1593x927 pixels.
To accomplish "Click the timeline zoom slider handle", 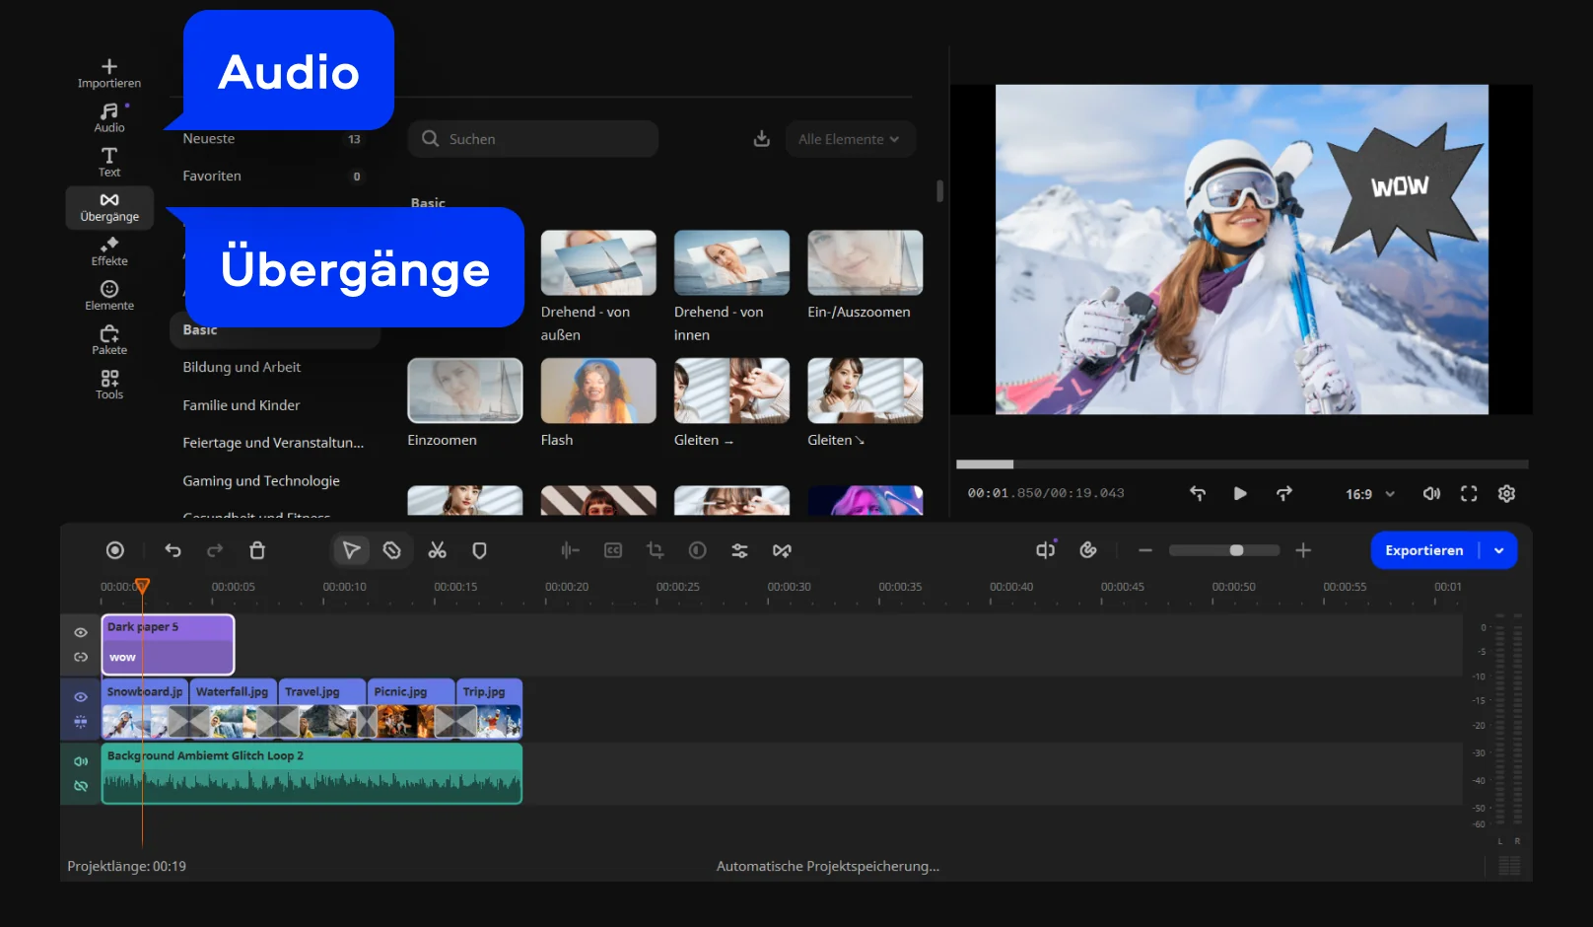I will 1236,550.
